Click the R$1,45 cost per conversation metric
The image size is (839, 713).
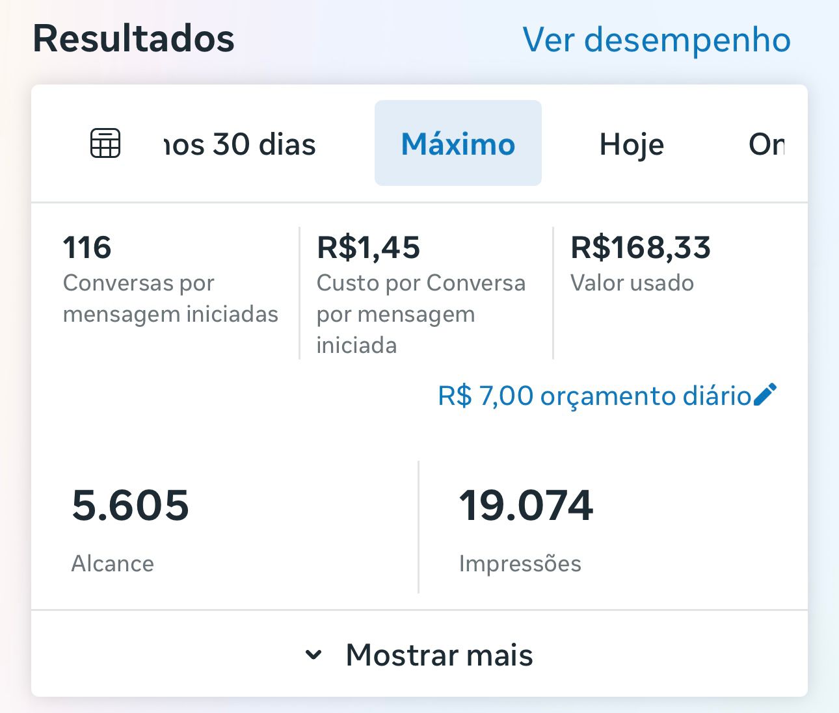point(368,248)
